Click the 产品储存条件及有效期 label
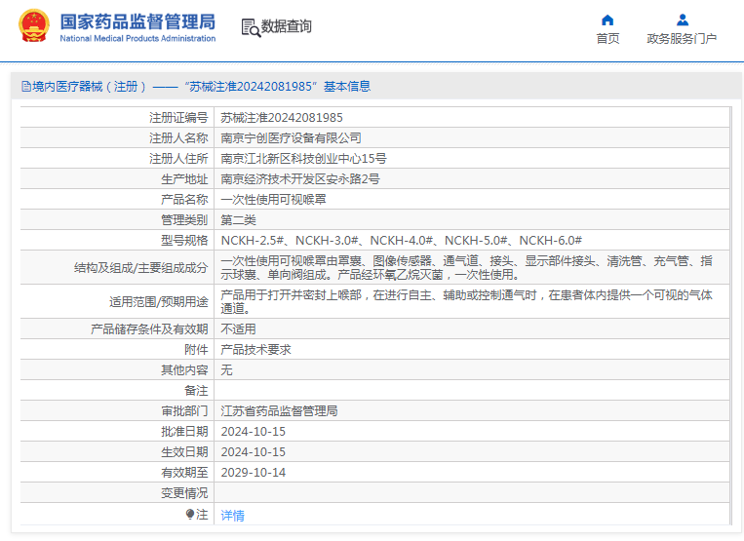744x541 pixels. tap(149, 329)
